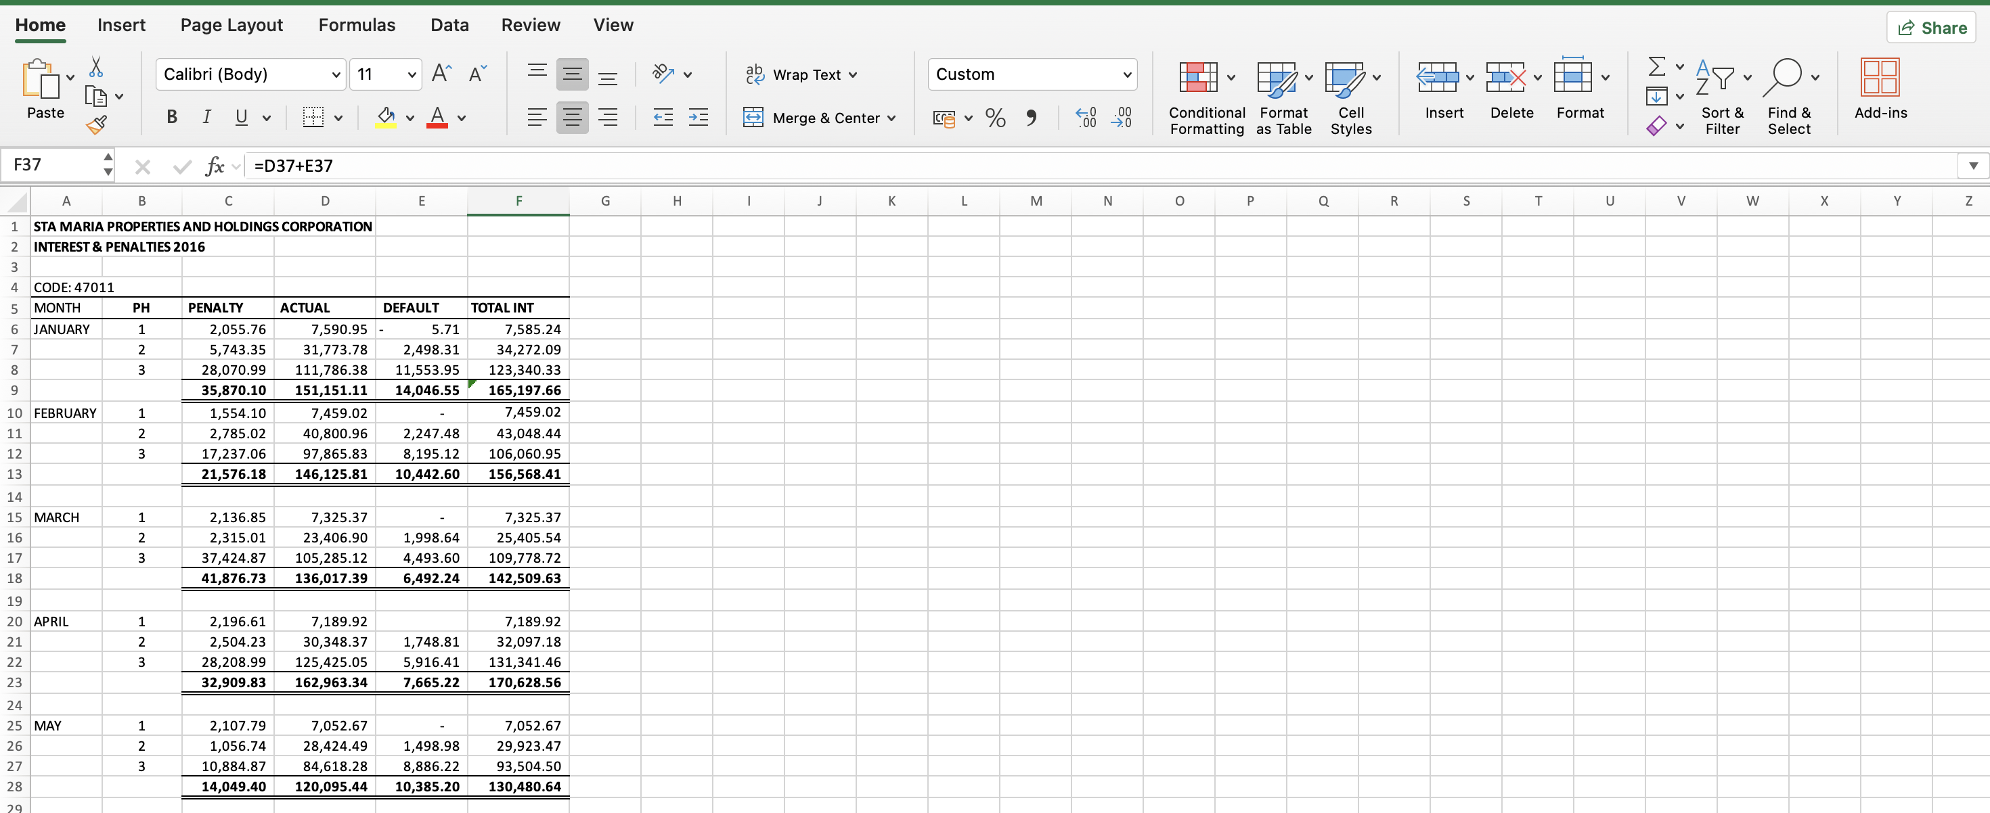
Task: Click the Format Painter brush icon
Action: pos(97,124)
